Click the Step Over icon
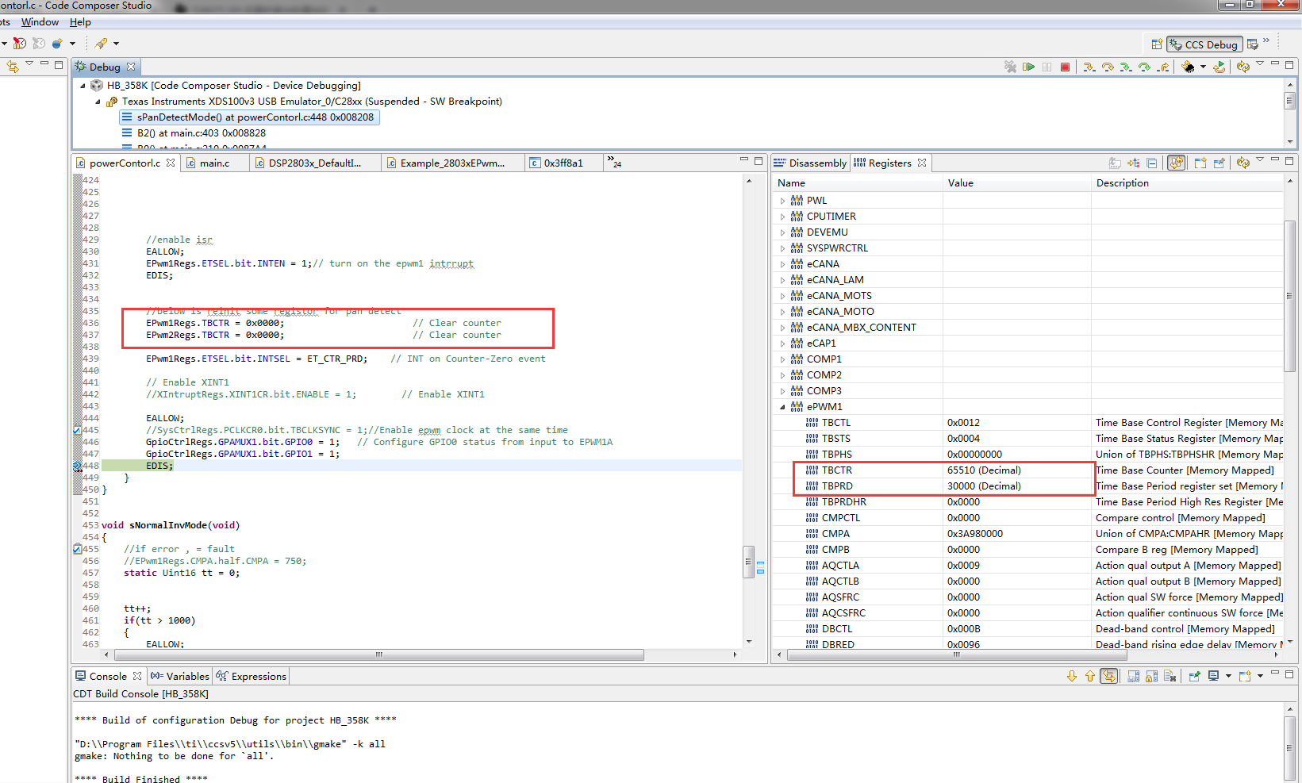 tap(1108, 67)
